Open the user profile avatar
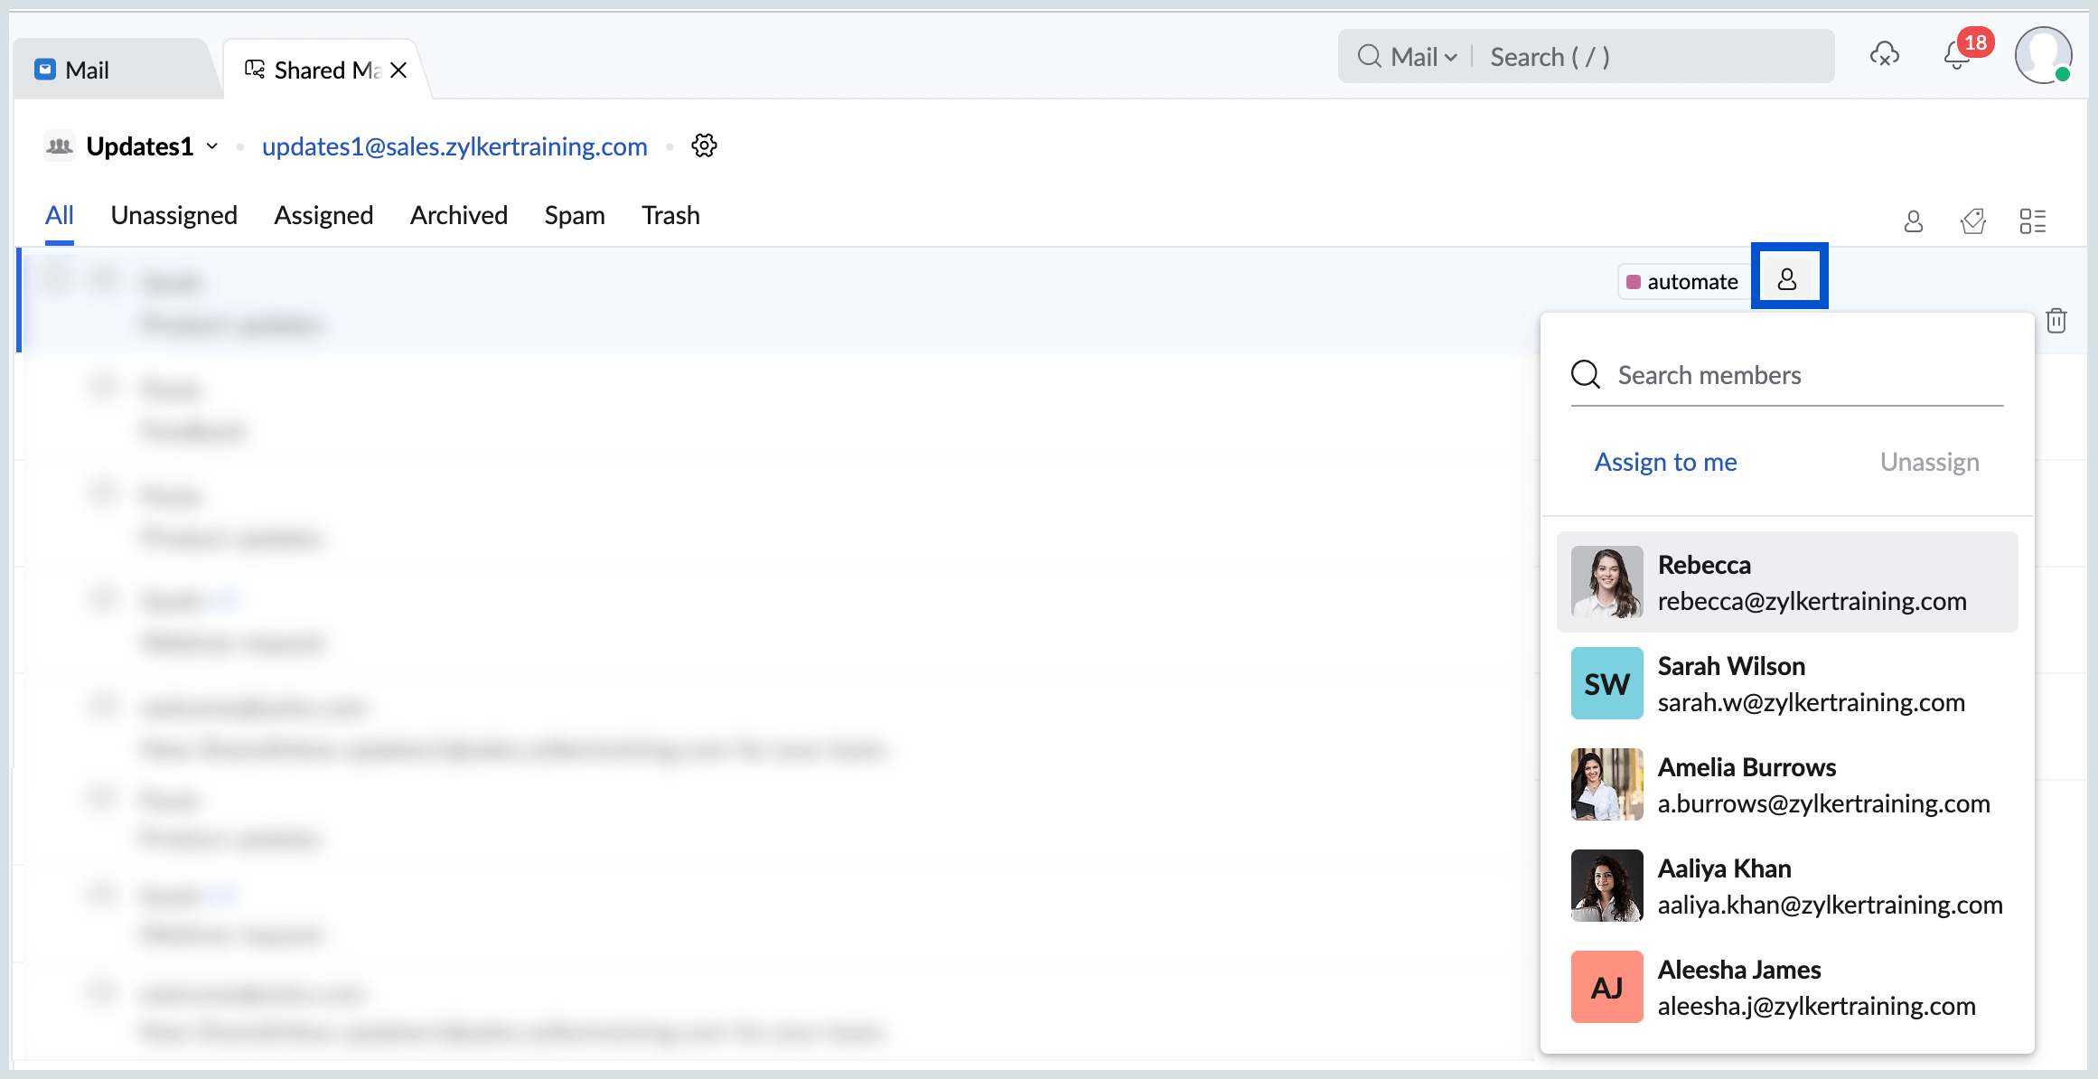Viewport: 2098px width, 1079px height. (2042, 55)
